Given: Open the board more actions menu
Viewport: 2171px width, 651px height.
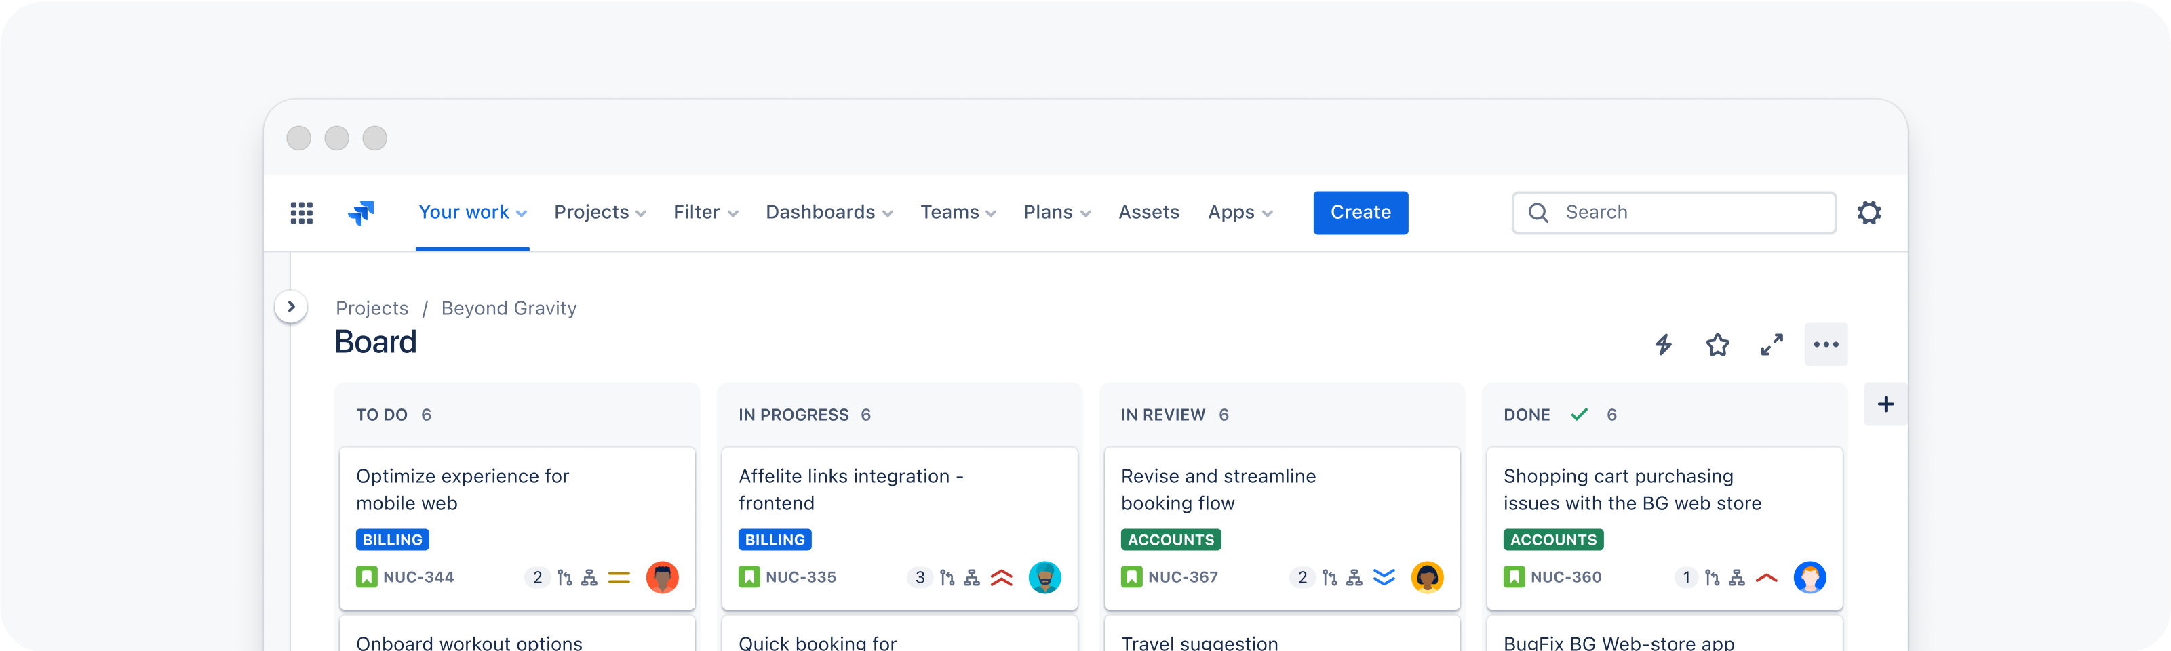Looking at the screenshot, I should 1826,344.
